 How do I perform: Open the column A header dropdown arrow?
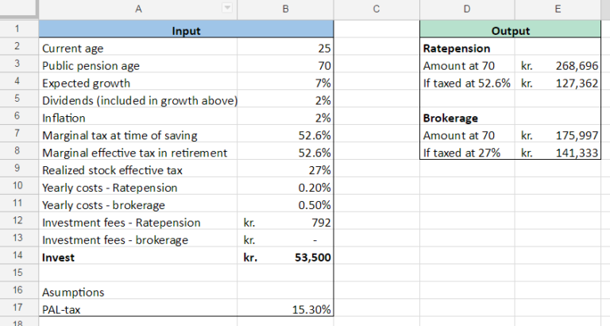tap(229, 9)
